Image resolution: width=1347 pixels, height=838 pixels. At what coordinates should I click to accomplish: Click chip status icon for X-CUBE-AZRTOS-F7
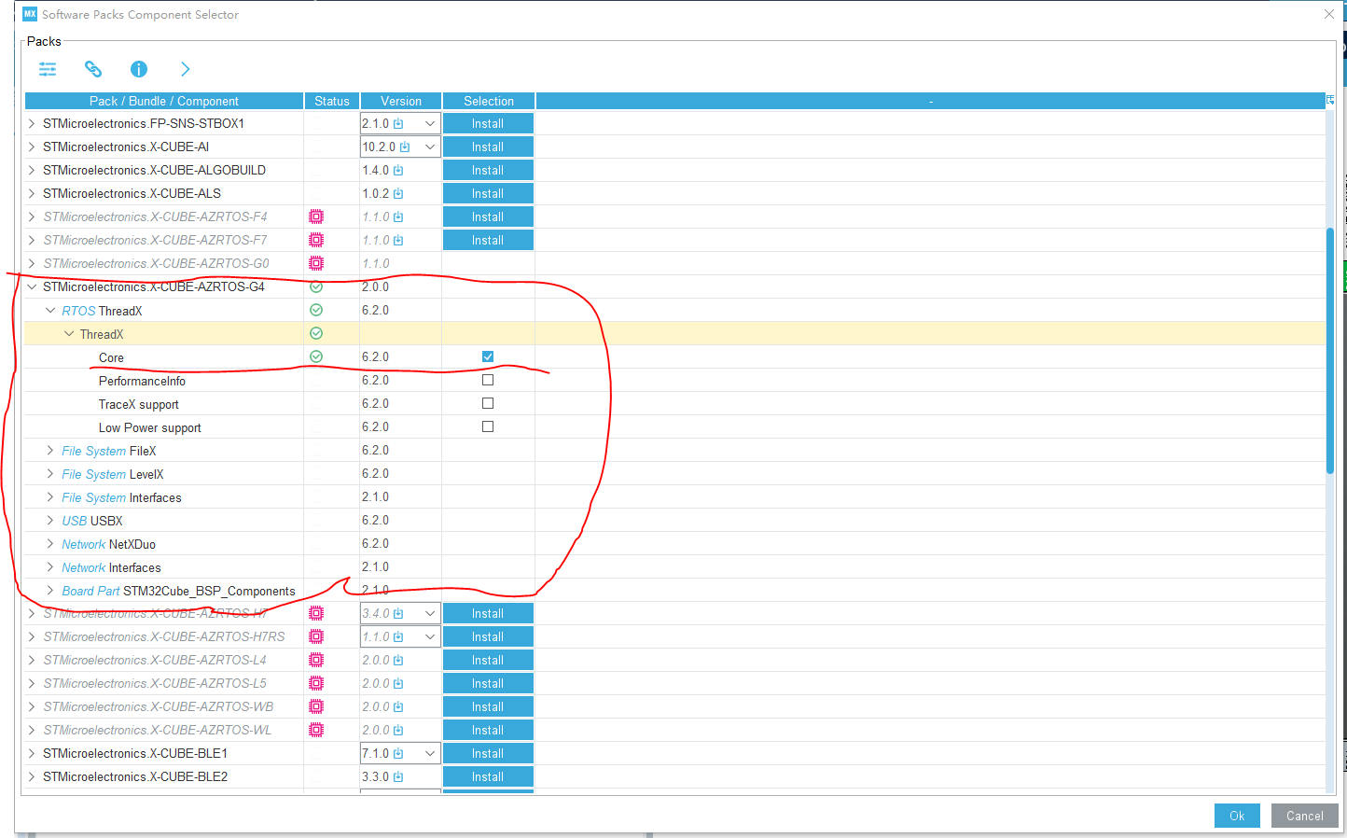point(316,240)
